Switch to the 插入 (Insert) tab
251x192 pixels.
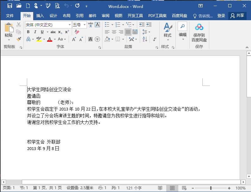point(40,16)
